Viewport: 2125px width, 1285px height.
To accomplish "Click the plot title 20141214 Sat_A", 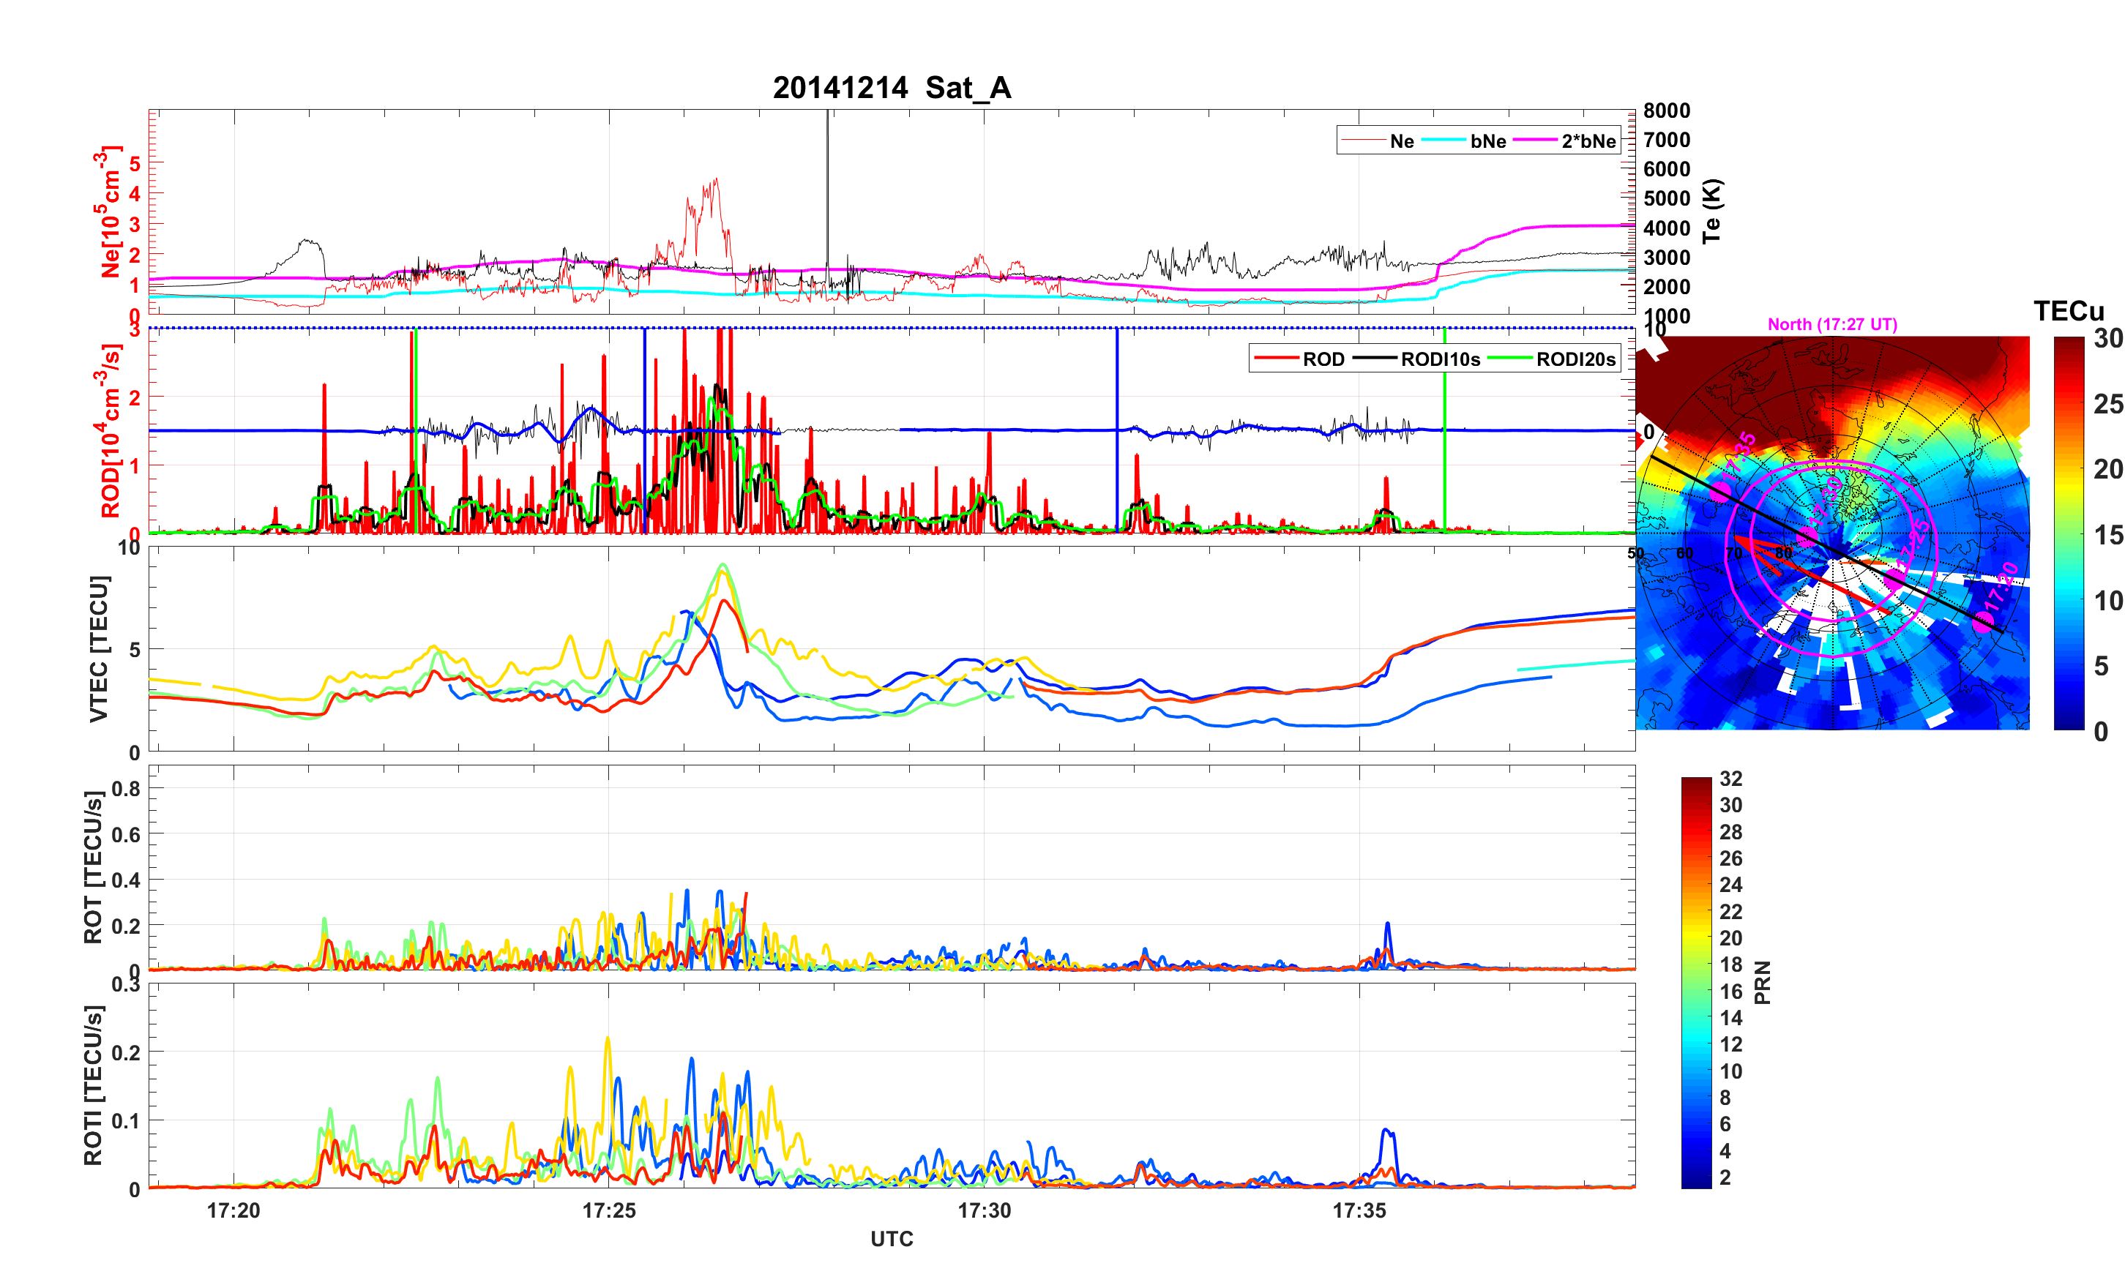I will click(891, 88).
